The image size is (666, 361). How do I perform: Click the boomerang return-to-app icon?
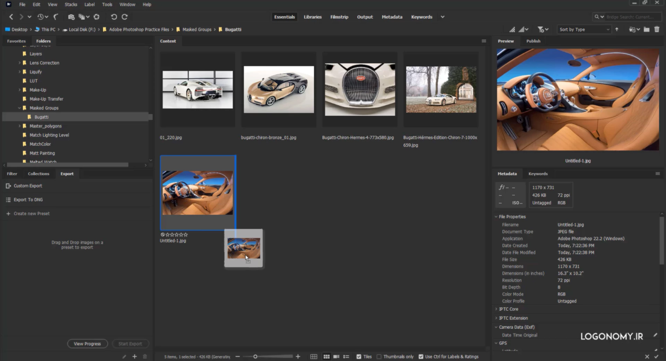click(55, 17)
